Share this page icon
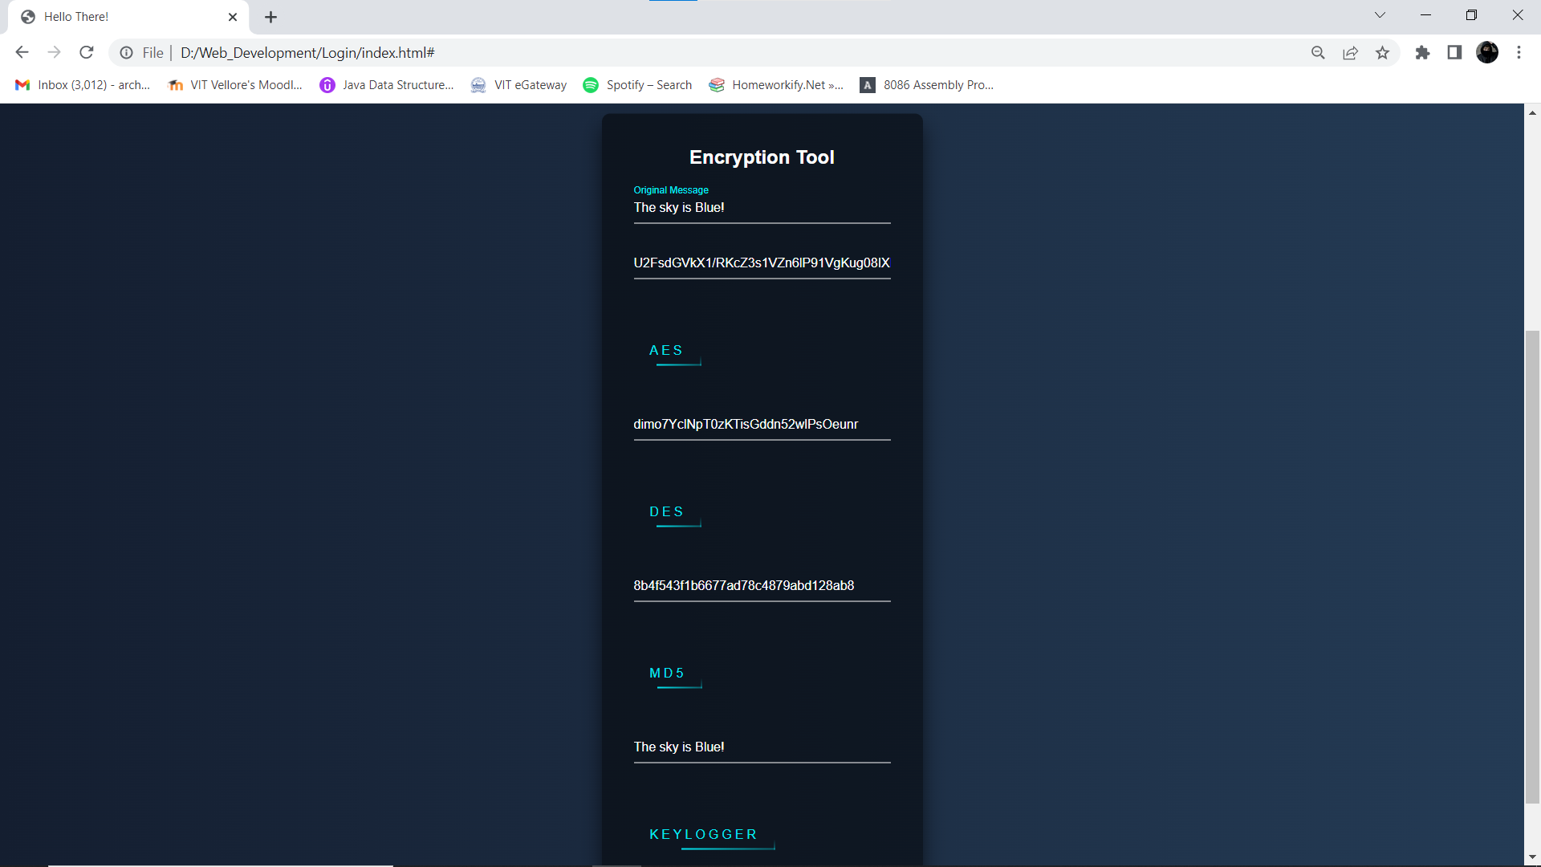The height and width of the screenshot is (867, 1541). [1350, 53]
